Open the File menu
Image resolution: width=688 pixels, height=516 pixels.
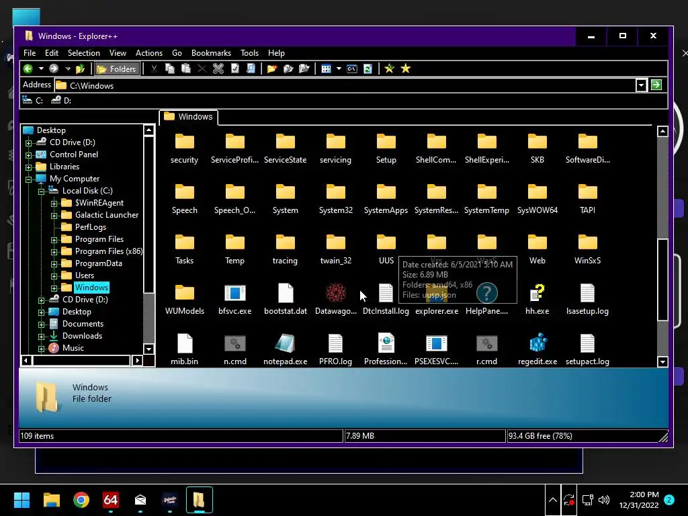click(x=30, y=53)
